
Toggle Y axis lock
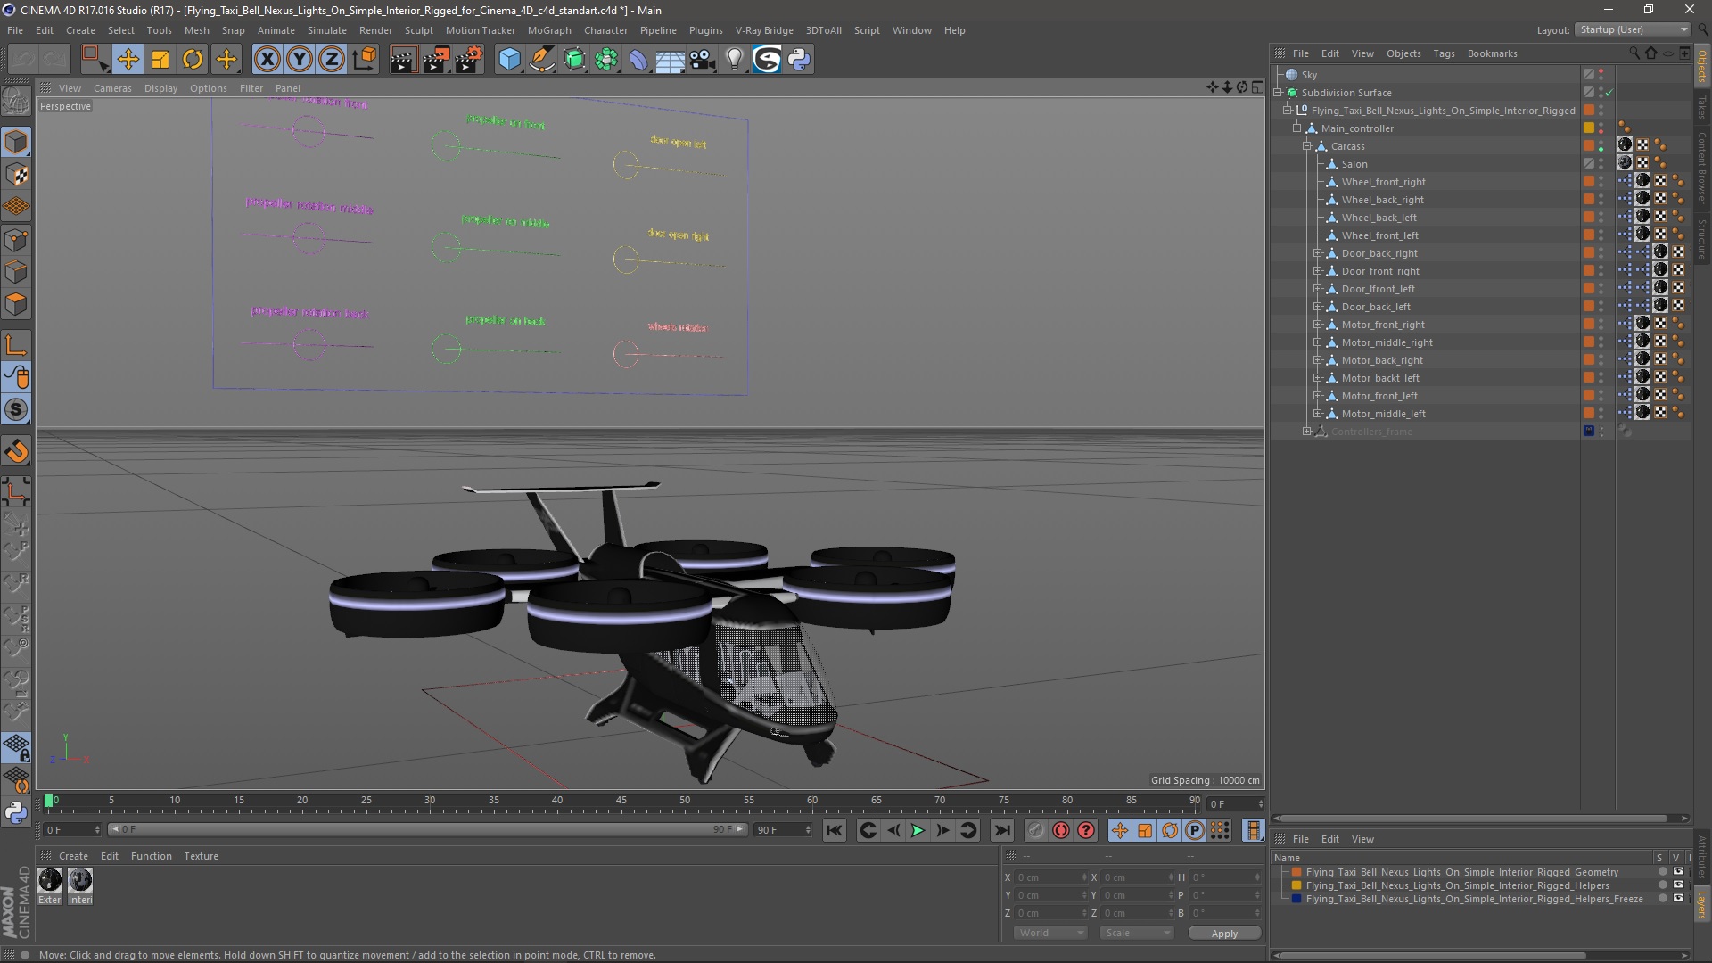(x=300, y=59)
